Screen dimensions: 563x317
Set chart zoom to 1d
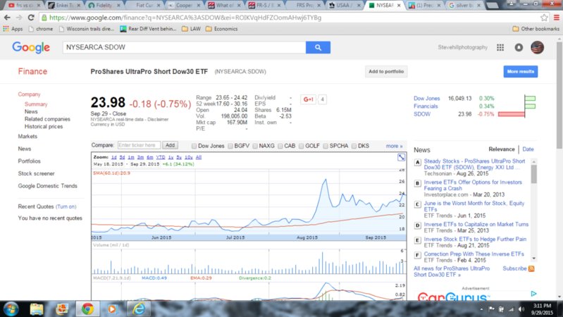114,157
